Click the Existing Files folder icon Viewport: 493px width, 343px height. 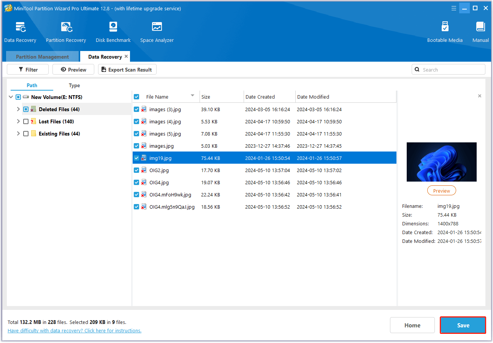(33, 134)
